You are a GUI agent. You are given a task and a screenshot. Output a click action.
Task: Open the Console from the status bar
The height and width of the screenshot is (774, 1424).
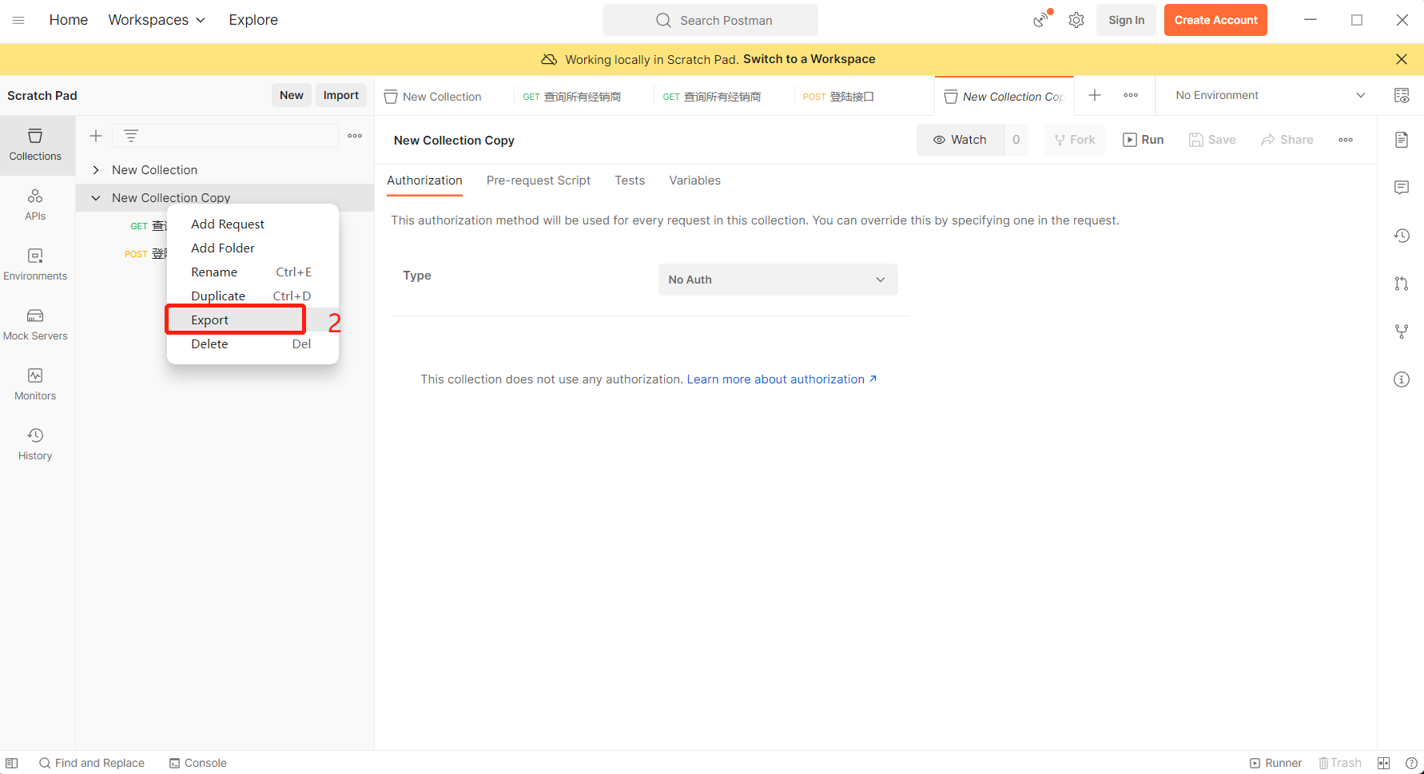[x=198, y=763]
